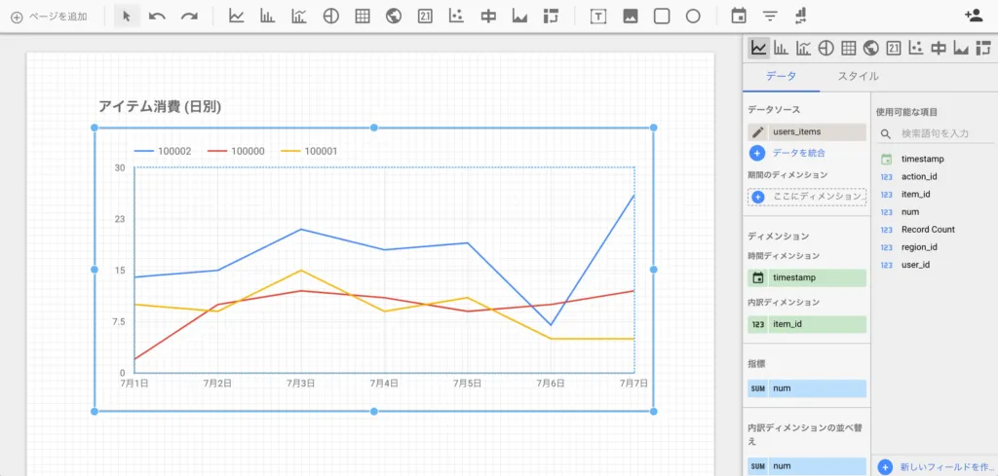
Task: Click the SUM num sort chip under 並べ替え
Action: [807, 466]
